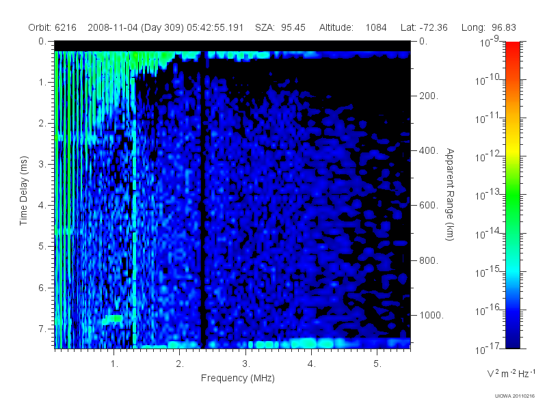Click the Altitude: 1084 text
The image size is (547, 410).
[353, 27]
